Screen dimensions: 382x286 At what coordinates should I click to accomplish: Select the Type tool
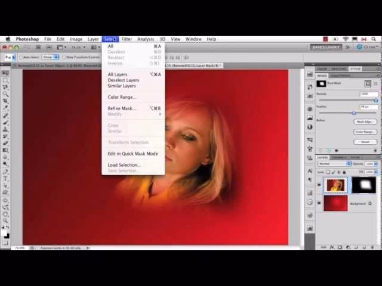[x=5, y=179]
